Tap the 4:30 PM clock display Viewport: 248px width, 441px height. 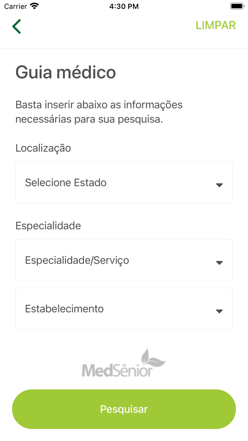point(124,6)
